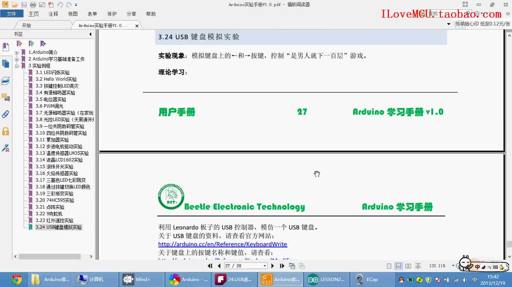Image resolution: width=512 pixels, height=287 pixels.
Task: Open Chrome from the taskbar
Action: click(x=16, y=280)
